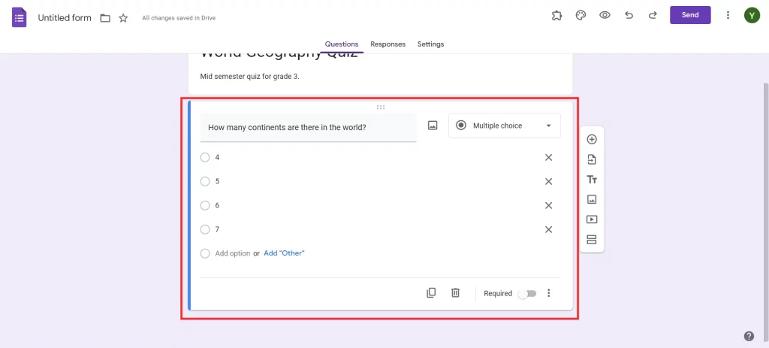Remove option 5
Screen dimensions: 769x348
point(549,182)
